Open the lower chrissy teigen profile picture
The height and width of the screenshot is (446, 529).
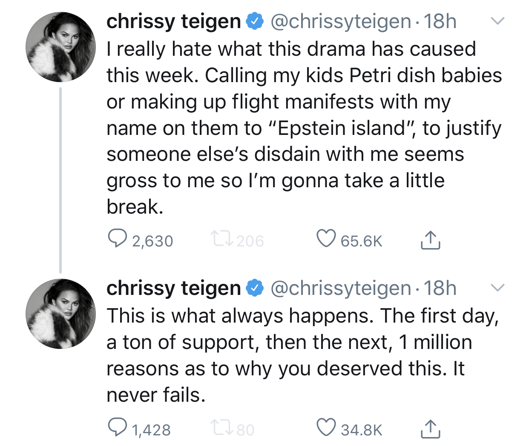(x=60, y=314)
